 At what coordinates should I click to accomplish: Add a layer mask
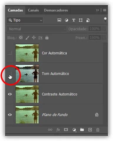[66, 130]
